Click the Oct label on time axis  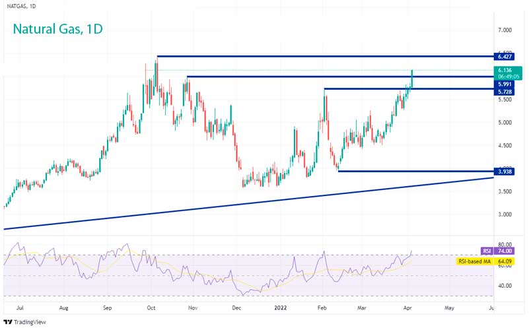(x=151, y=308)
